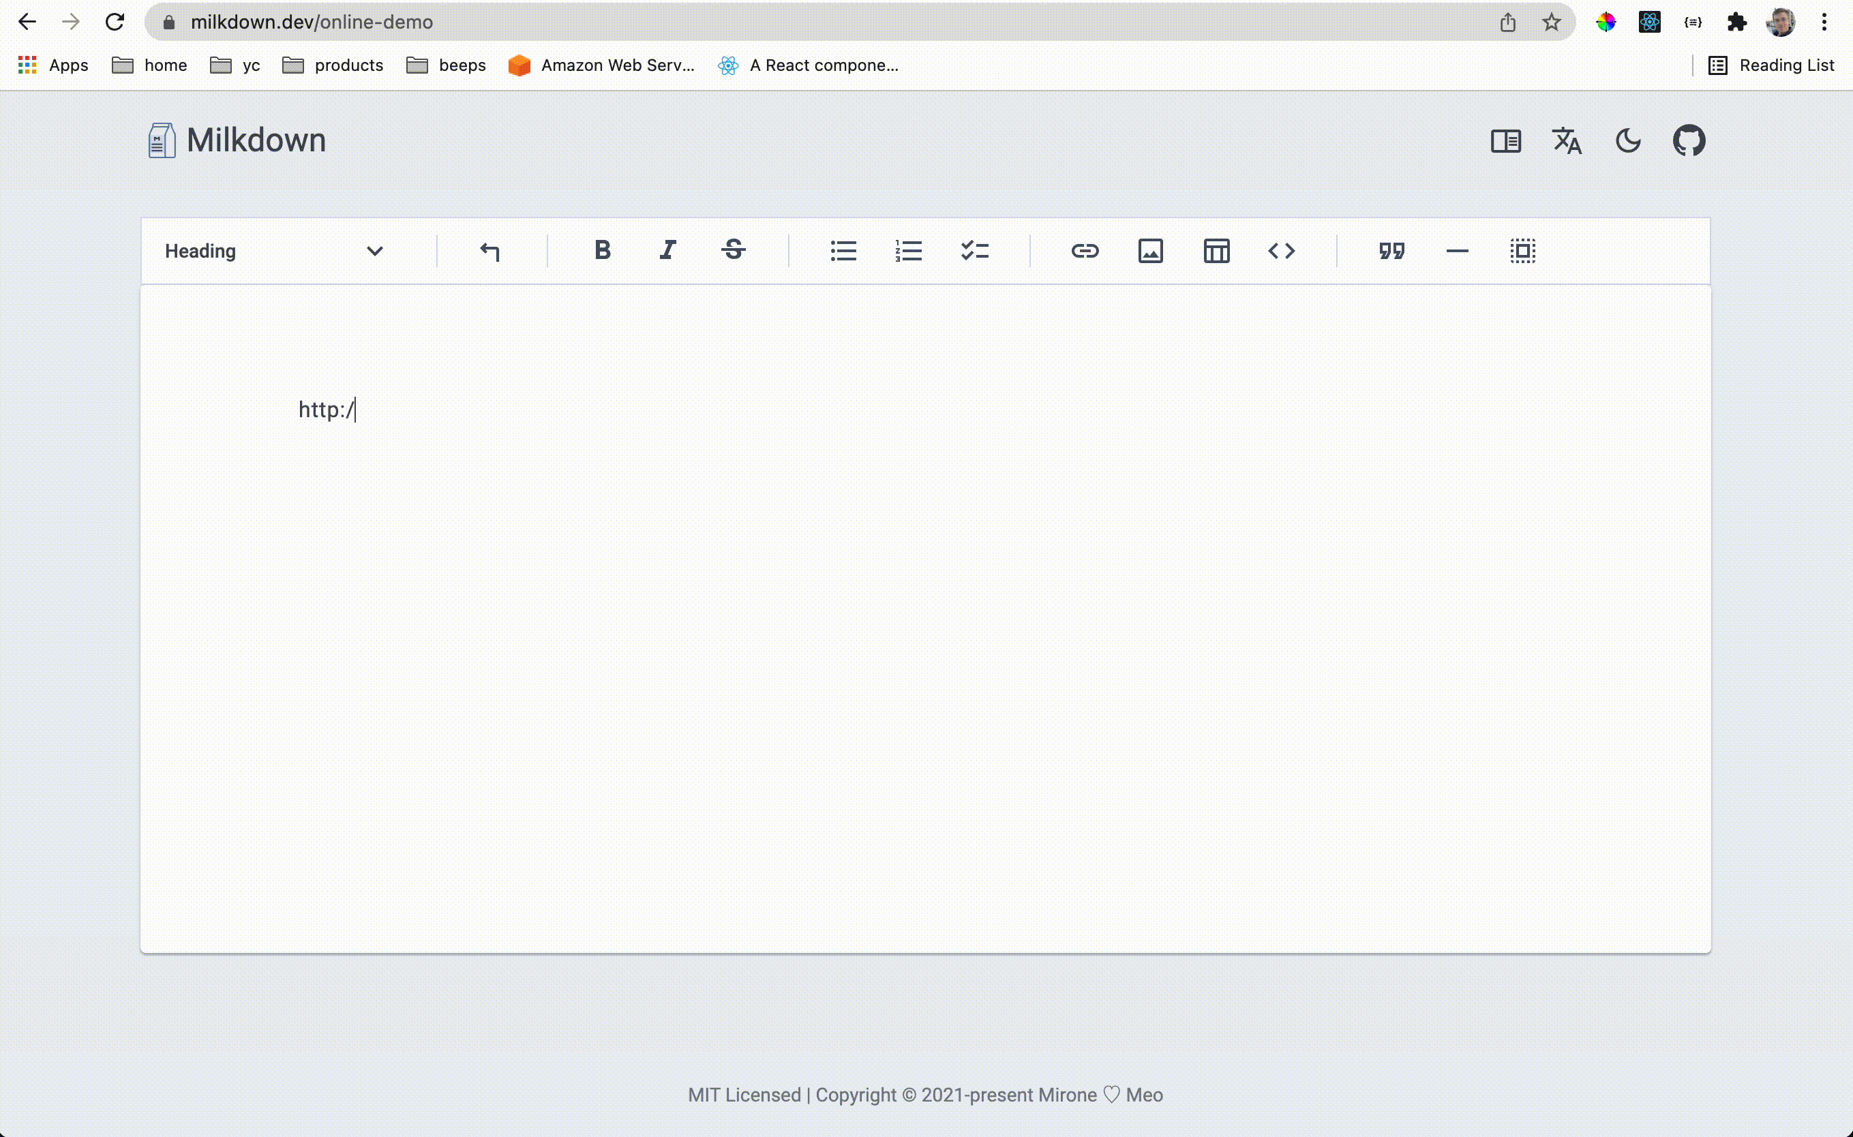Open the Heading dropdown
1853x1137 pixels.
pos(275,250)
